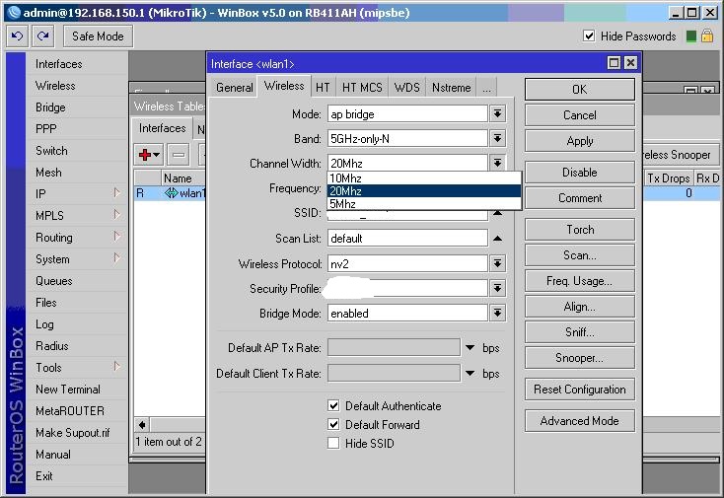This screenshot has width=724, height=498.
Task: Open Queues in the sidebar menu
Action: 53,281
